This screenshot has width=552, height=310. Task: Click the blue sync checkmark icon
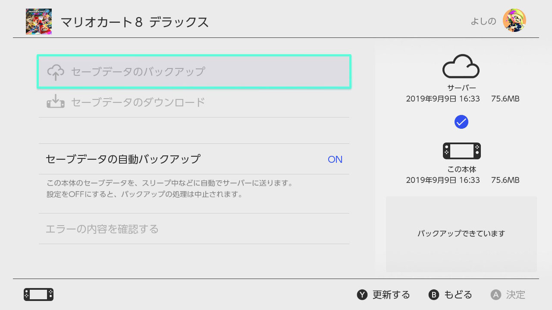(x=461, y=122)
